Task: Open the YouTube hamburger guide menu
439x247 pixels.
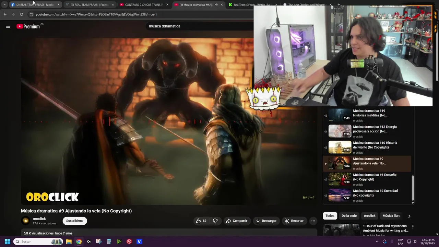Action: click(x=8, y=26)
